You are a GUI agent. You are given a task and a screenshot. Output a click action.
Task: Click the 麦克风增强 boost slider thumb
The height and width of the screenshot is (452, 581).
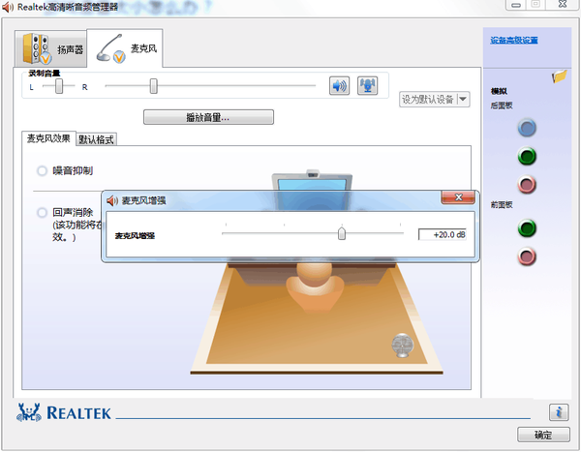tap(342, 233)
